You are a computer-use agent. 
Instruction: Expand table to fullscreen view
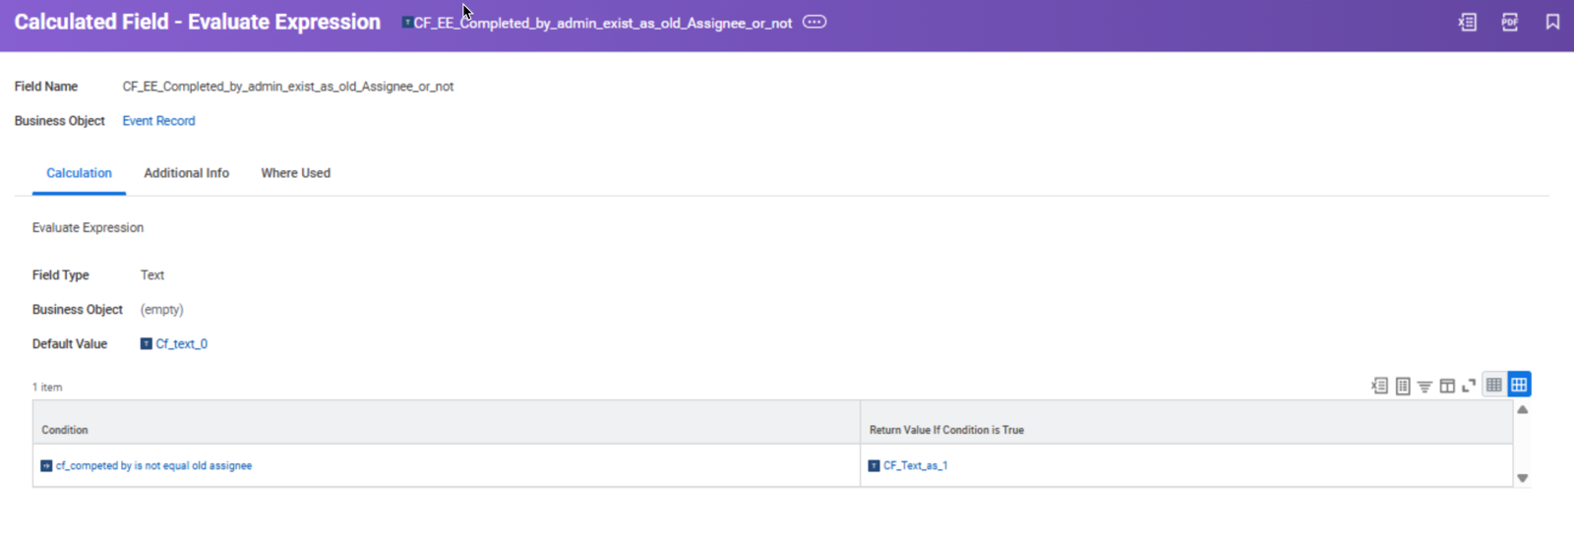1469,386
